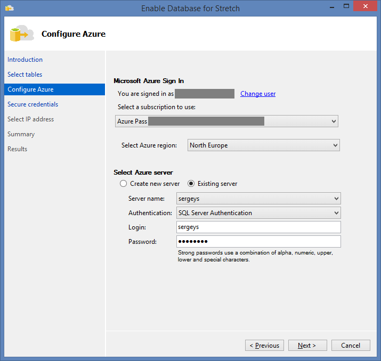The height and width of the screenshot is (361, 381).
Task: Click the Microsoft Azure Sign In heading
Action: click(149, 81)
